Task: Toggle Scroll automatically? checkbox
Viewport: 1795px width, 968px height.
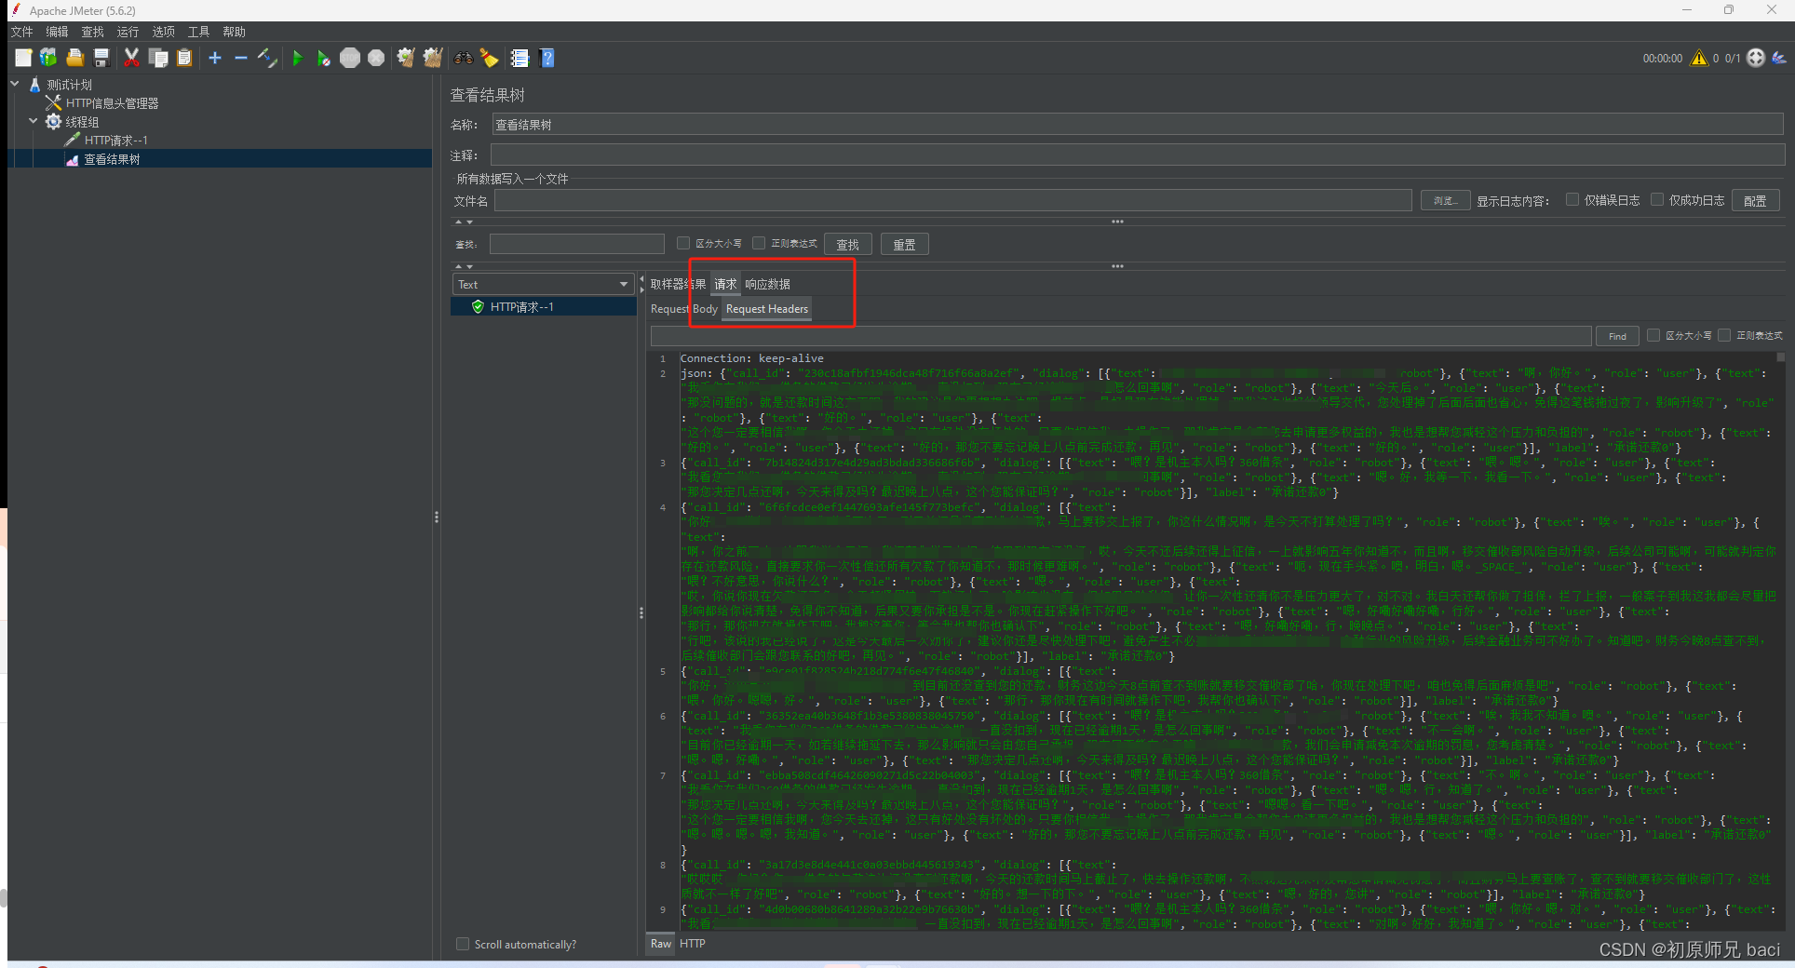Action: coord(463,944)
